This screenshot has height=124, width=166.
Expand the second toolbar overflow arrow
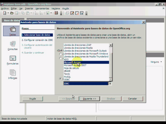click(x=86, y=13)
